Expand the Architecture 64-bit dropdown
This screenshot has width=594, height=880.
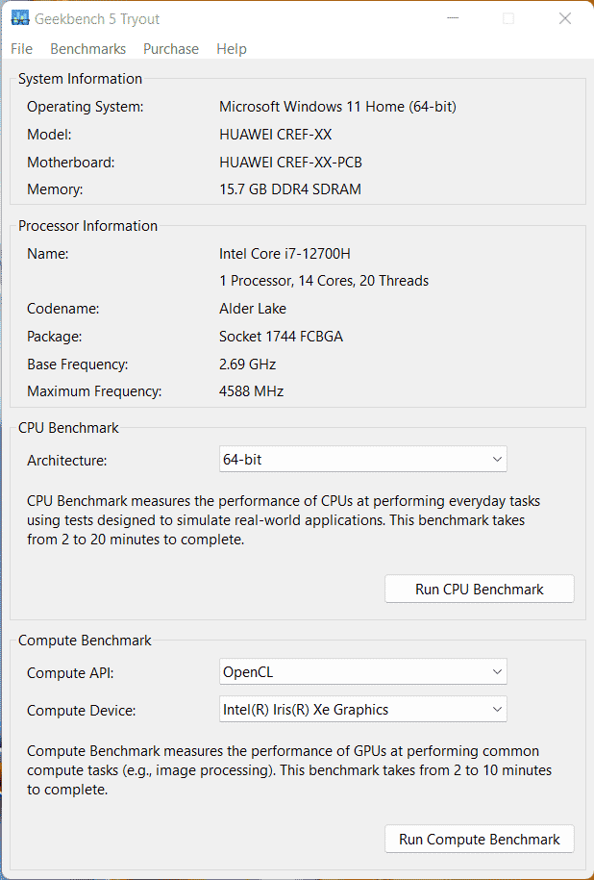coord(362,460)
